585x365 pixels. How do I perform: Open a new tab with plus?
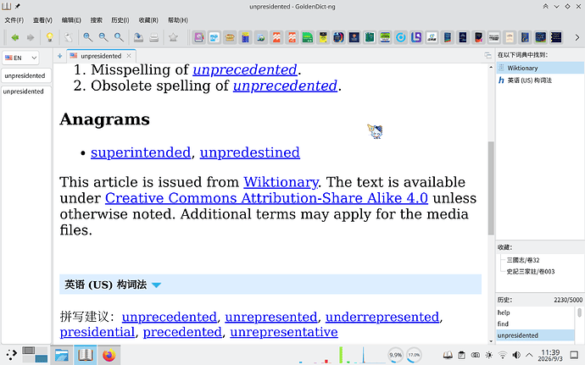(x=59, y=56)
